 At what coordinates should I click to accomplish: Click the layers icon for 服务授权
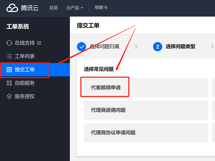tap(9, 96)
